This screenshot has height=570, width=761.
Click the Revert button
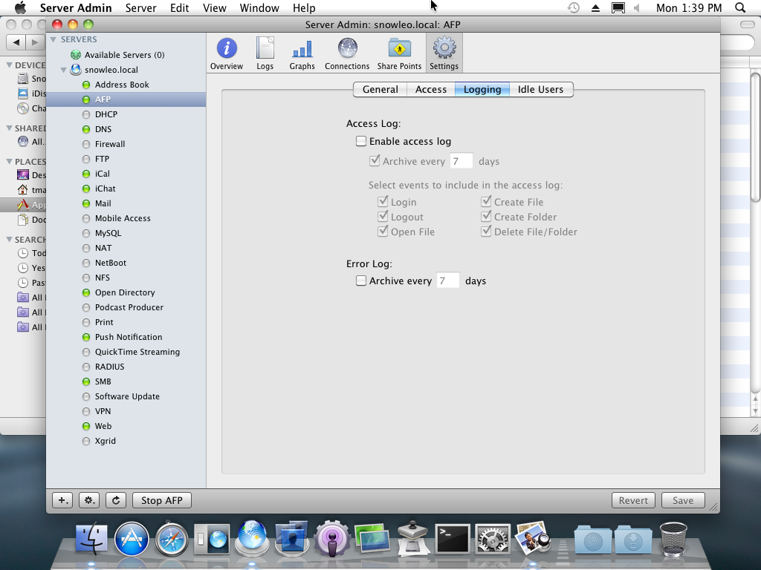633,500
